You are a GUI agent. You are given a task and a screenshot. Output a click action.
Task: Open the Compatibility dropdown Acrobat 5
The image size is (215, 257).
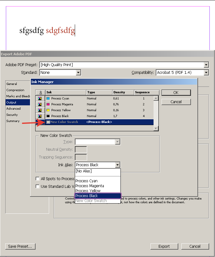[x=206, y=73]
